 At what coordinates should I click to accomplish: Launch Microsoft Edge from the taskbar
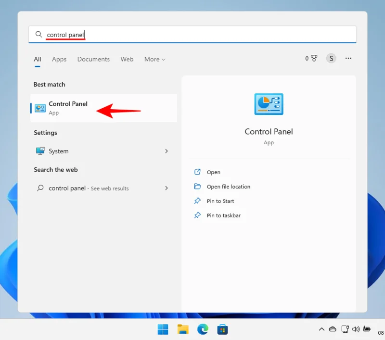203,329
